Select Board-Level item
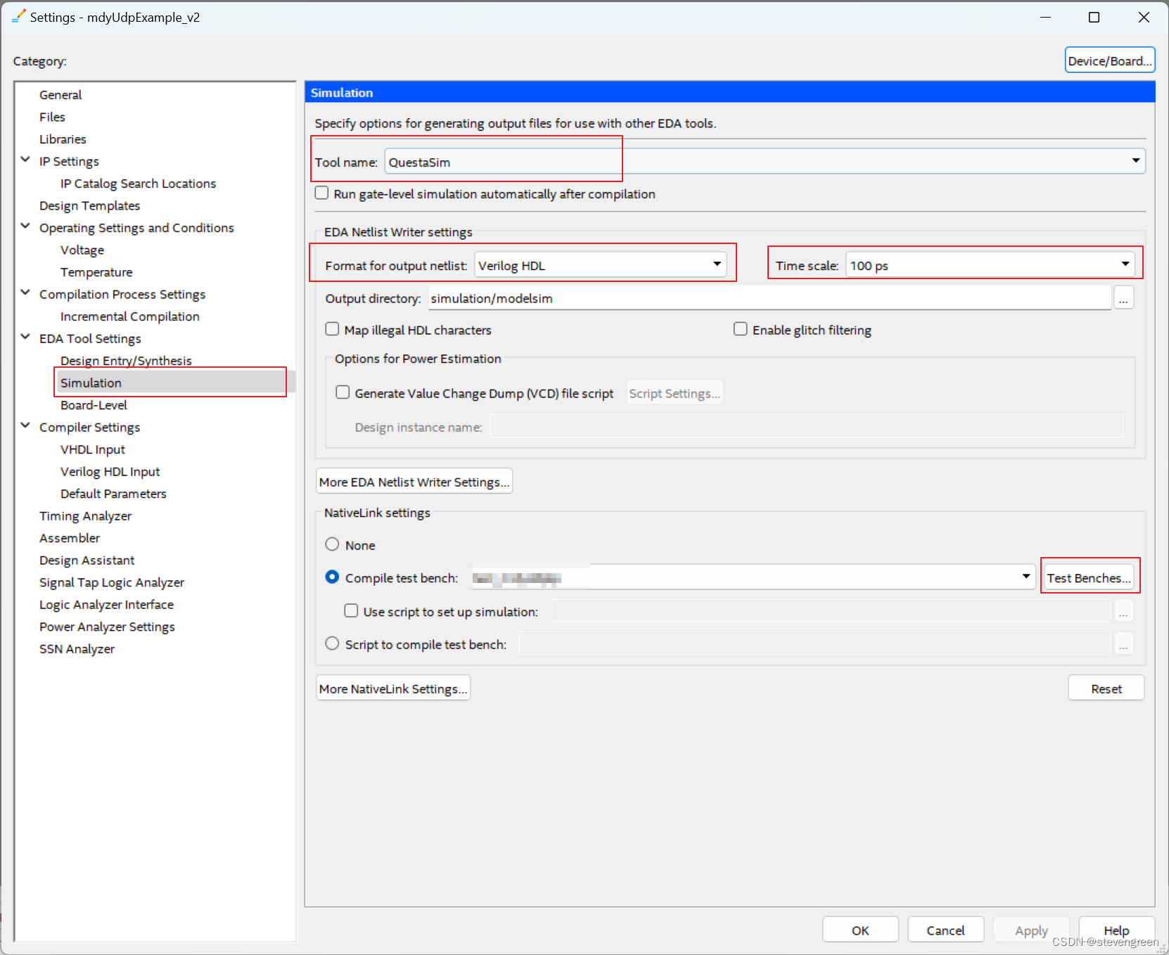 point(94,405)
